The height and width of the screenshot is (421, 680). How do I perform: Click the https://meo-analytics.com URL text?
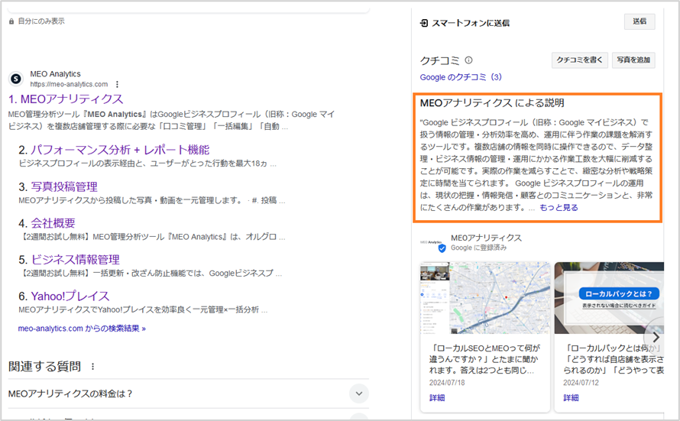pyautogui.click(x=69, y=84)
